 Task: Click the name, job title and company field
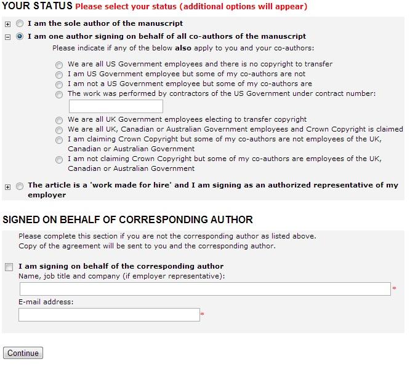click(205, 289)
